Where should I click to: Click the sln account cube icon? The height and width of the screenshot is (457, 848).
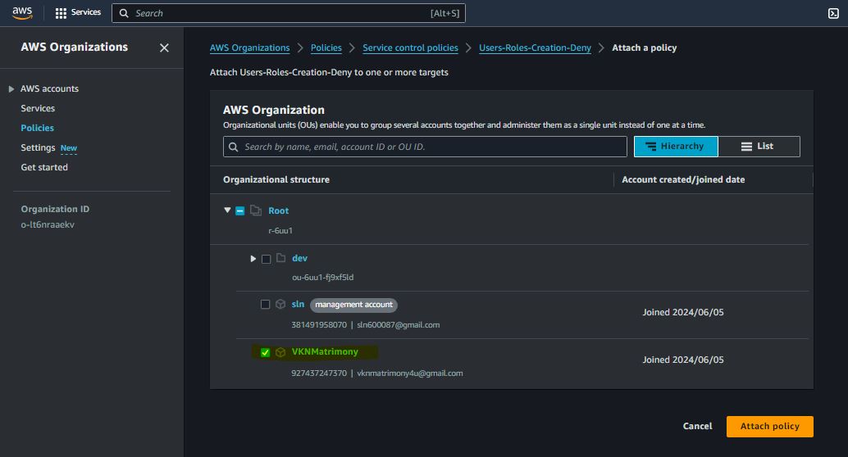coord(280,305)
